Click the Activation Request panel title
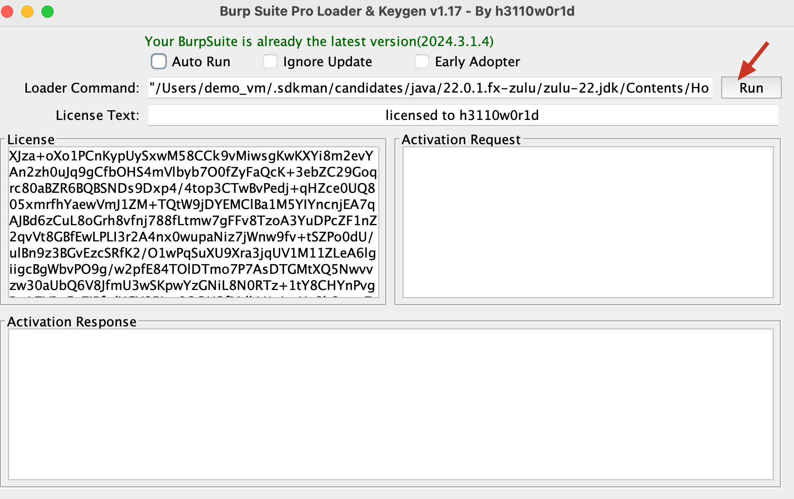Screen dimensions: 794x499 pos(461,140)
